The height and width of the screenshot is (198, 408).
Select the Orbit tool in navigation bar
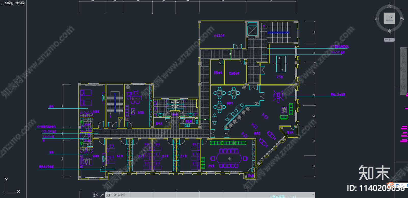pos(403,78)
